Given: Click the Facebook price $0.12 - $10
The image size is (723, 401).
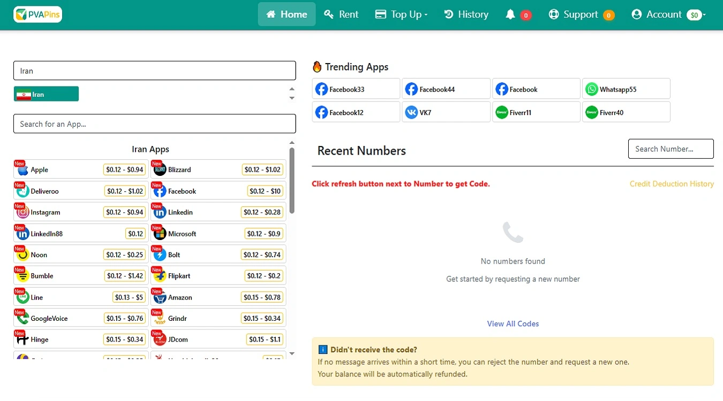Looking at the screenshot, I should pos(266,191).
